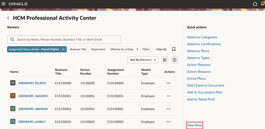Click the ZA avatar for Abhinav

(x=13, y=109)
